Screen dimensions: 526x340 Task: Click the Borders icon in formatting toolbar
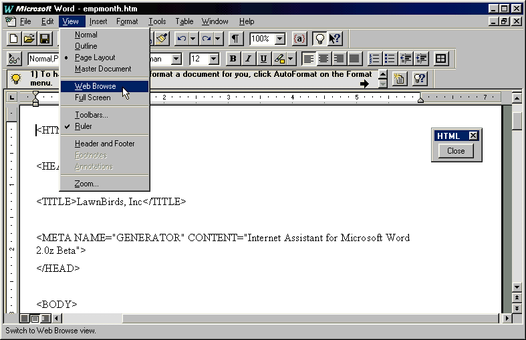point(440,59)
